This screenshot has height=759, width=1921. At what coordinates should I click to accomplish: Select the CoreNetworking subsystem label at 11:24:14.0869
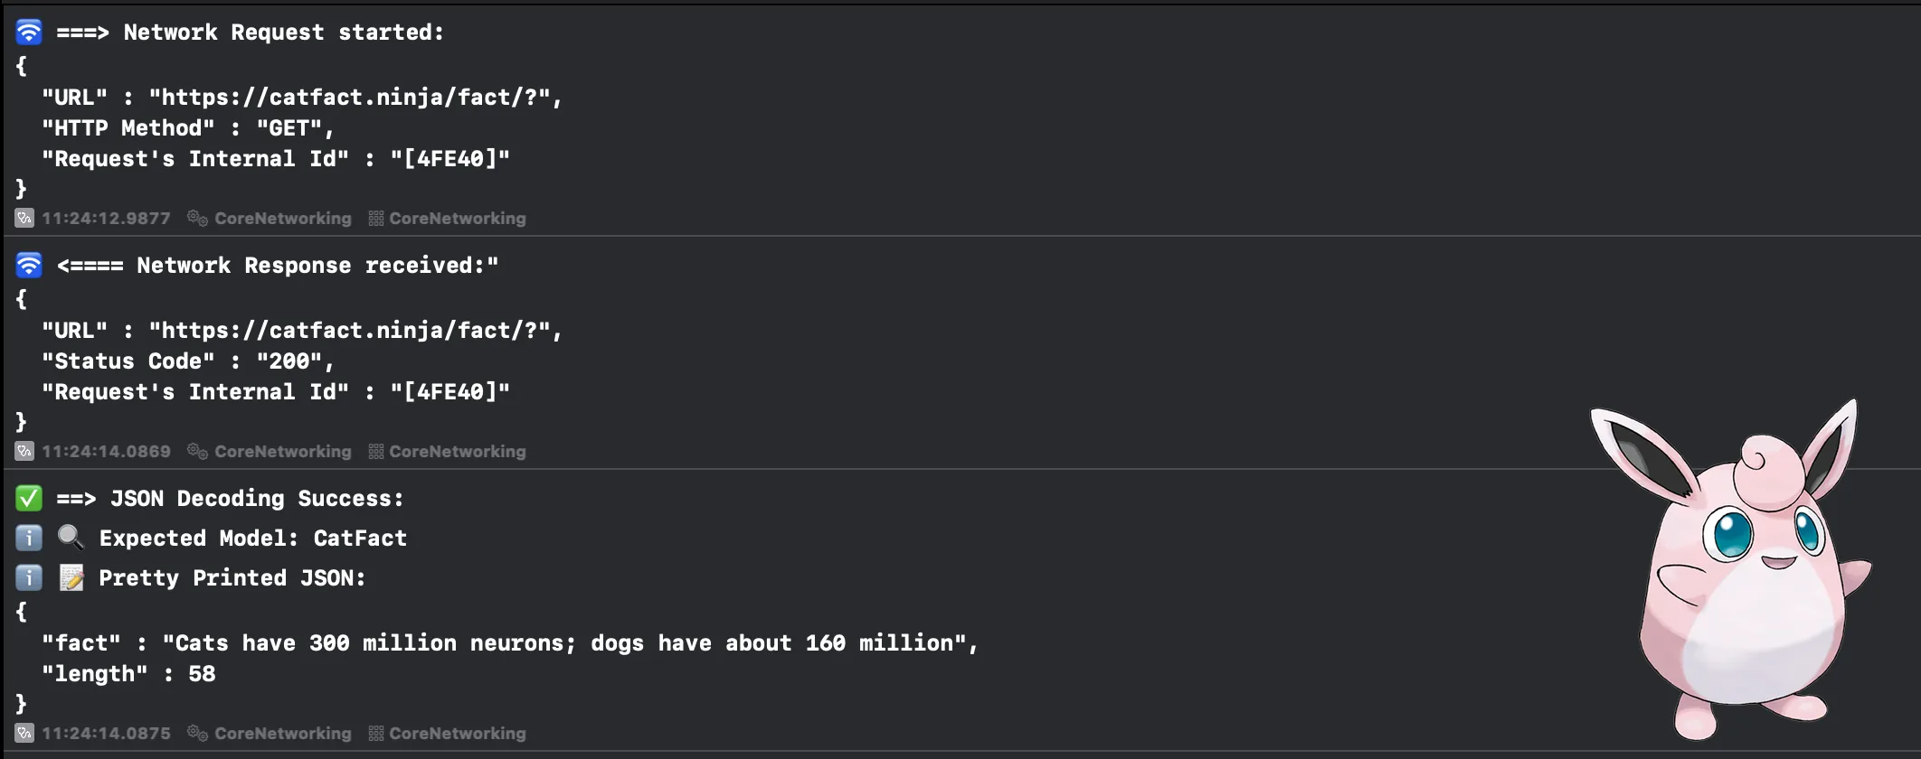coord(283,451)
